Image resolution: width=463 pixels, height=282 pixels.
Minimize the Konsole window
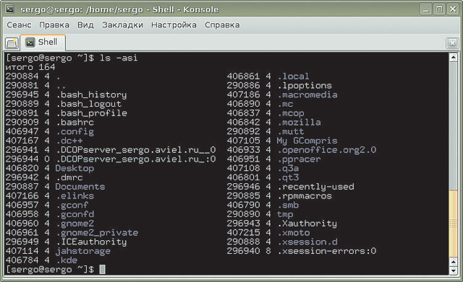(x=426, y=9)
